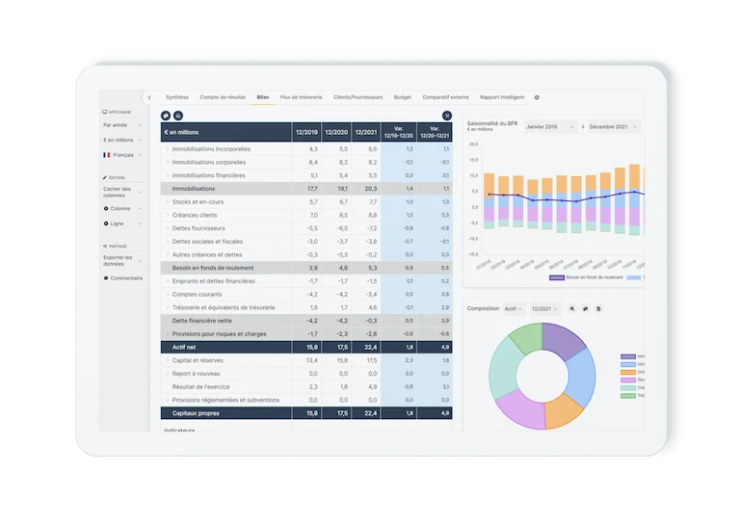740x524 pixels.
Task: Open the settings gear after Rapport intelligent
Action: pos(537,97)
